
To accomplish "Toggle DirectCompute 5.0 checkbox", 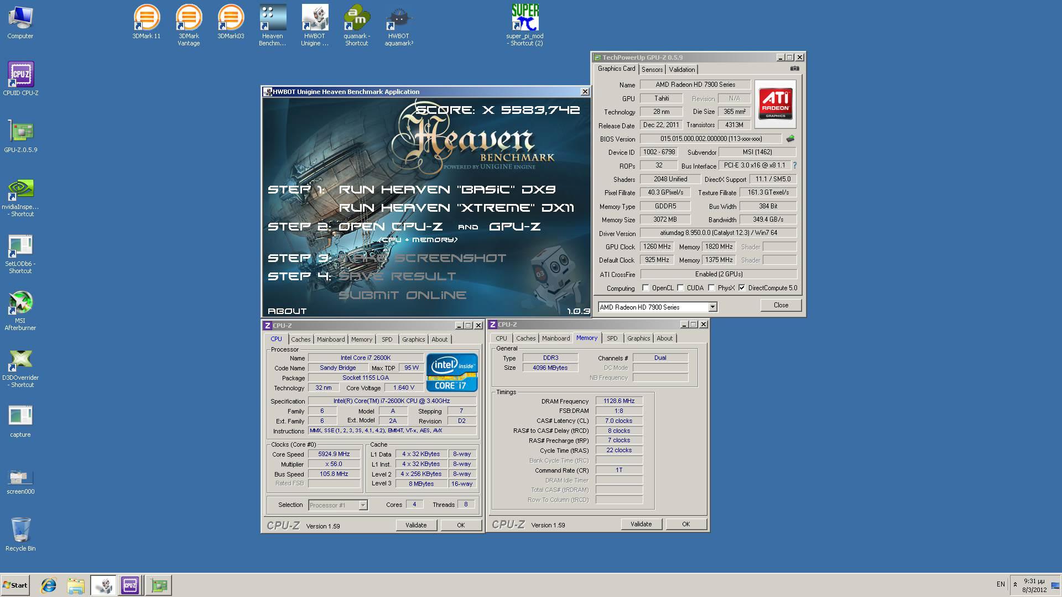I will tap(742, 288).
